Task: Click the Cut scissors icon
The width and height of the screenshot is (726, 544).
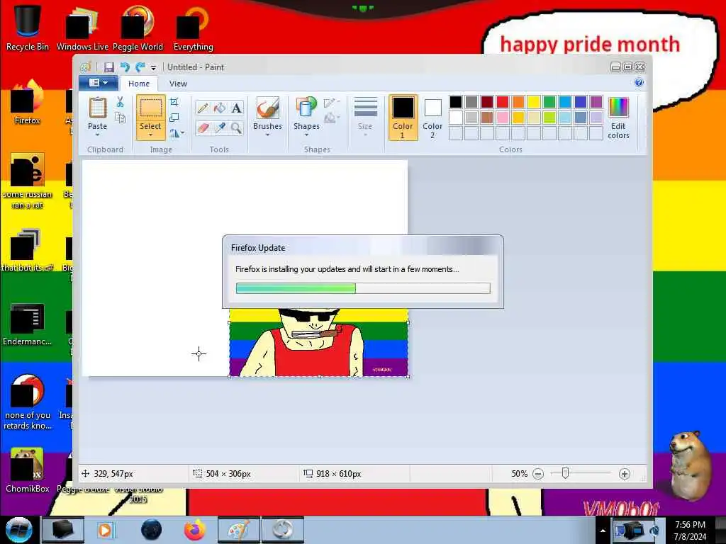Action: click(120, 102)
